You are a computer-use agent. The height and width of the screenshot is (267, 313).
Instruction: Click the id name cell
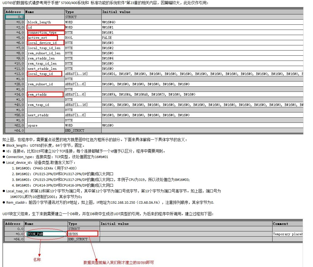(x=46, y=27)
